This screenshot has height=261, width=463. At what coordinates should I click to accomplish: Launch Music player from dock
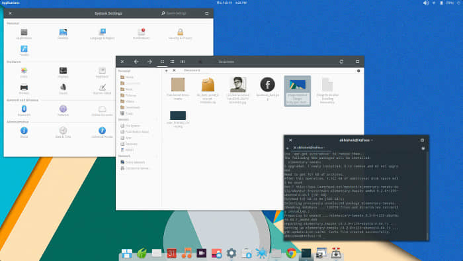[187, 253]
